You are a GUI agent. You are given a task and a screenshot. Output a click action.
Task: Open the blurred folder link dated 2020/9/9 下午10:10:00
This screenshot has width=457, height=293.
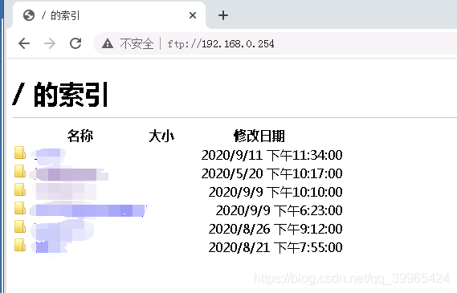[x=65, y=192]
